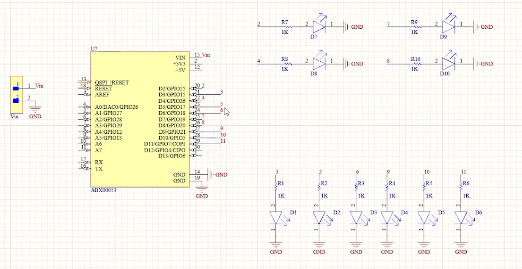Click the ABX00053 part label
Viewport: 522px width, 269px height.
[x=103, y=190]
